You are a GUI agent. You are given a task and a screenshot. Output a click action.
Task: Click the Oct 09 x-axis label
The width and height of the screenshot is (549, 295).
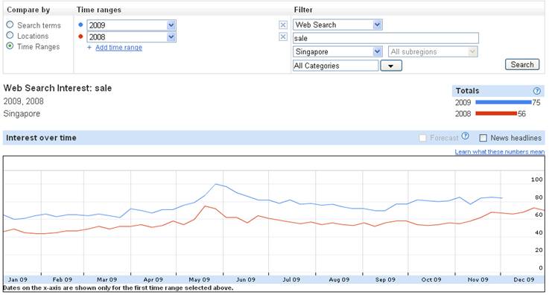click(x=431, y=279)
